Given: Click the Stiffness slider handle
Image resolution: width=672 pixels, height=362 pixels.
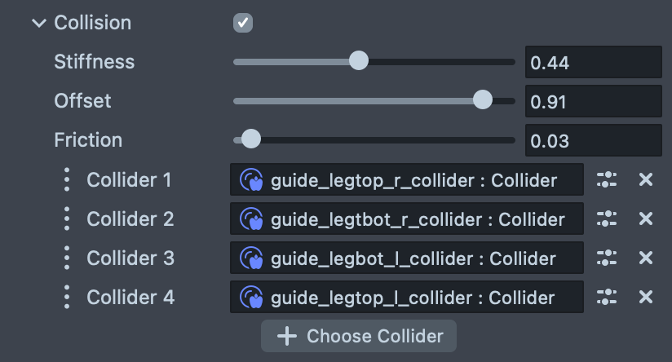Looking at the screenshot, I should [358, 61].
